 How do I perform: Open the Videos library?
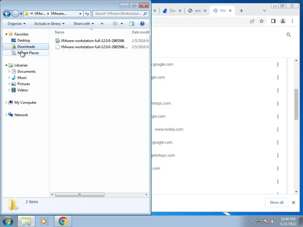[x=22, y=90]
